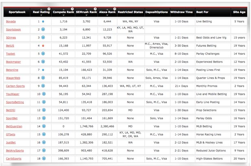
Task: Click the rating circle icon in Topbet row
Action: tap(43, 54)
